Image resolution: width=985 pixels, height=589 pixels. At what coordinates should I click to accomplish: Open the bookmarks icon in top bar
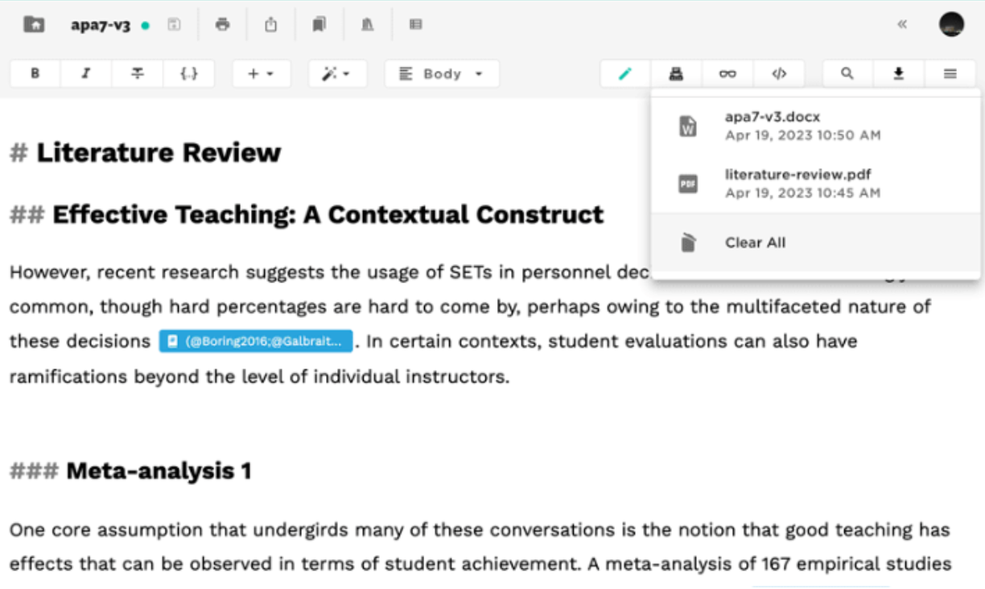coord(319,24)
